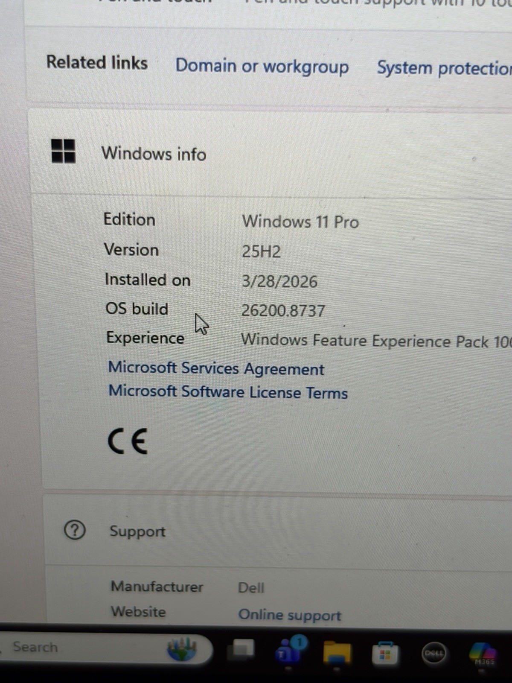The height and width of the screenshot is (683, 512).
Task: Click the Version label
Action: (x=131, y=249)
